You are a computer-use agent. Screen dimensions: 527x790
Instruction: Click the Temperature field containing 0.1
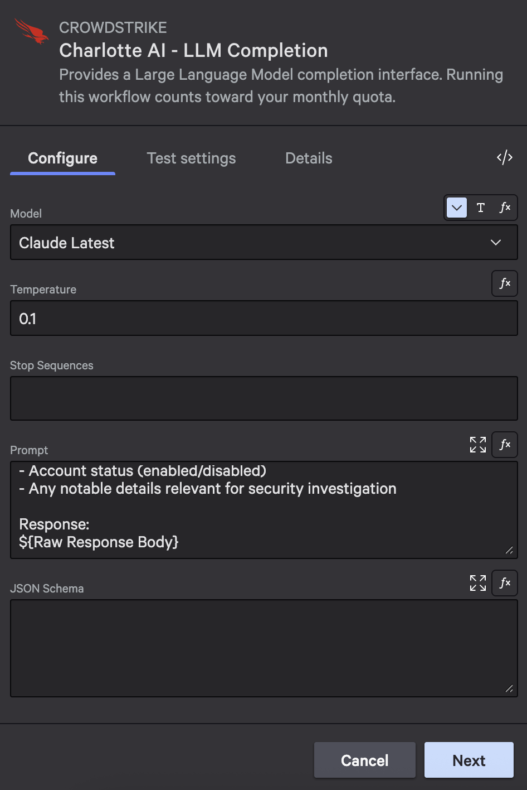[x=263, y=319]
